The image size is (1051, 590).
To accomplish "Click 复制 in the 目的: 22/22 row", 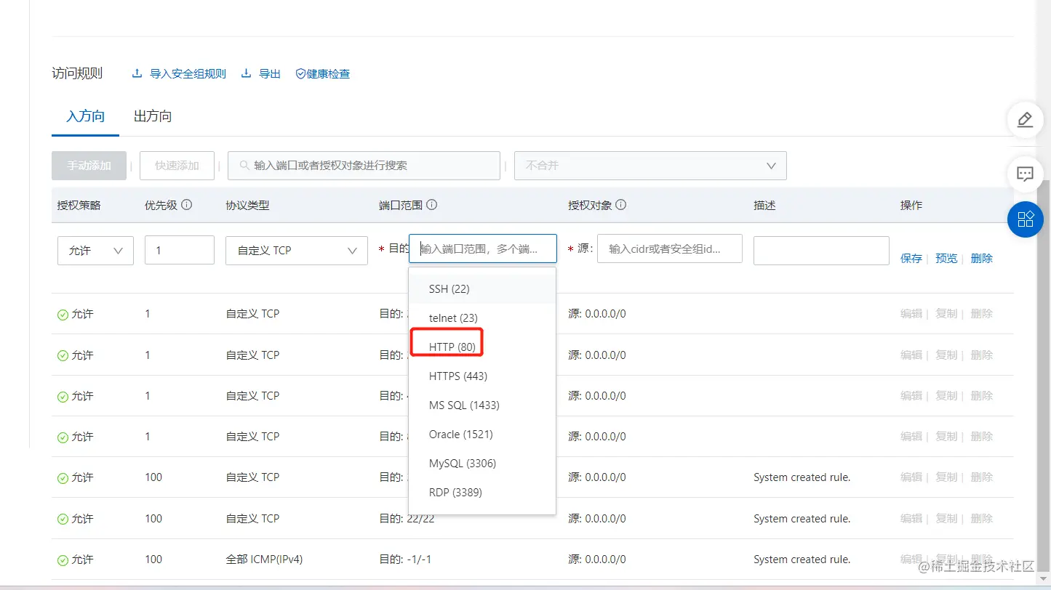I will [x=946, y=519].
